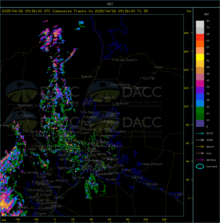Click the Carrizal place label

click(x=78, y=177)
